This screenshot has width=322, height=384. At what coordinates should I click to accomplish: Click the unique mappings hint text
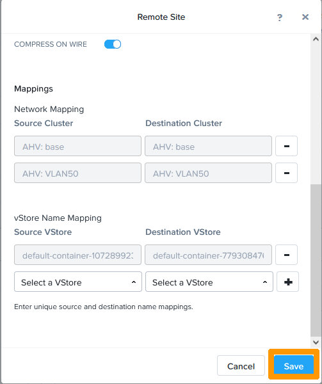[x=104, y=307]
